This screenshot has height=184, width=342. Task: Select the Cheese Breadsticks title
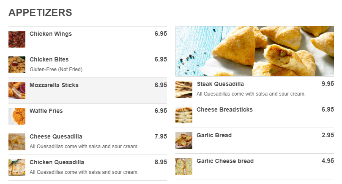coord(224,109)
